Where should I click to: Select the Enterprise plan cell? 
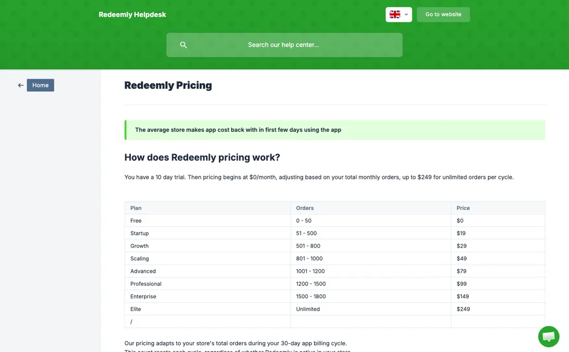point(207,296)
